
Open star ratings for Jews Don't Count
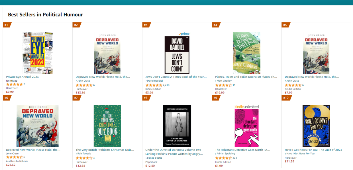[154, 85]
